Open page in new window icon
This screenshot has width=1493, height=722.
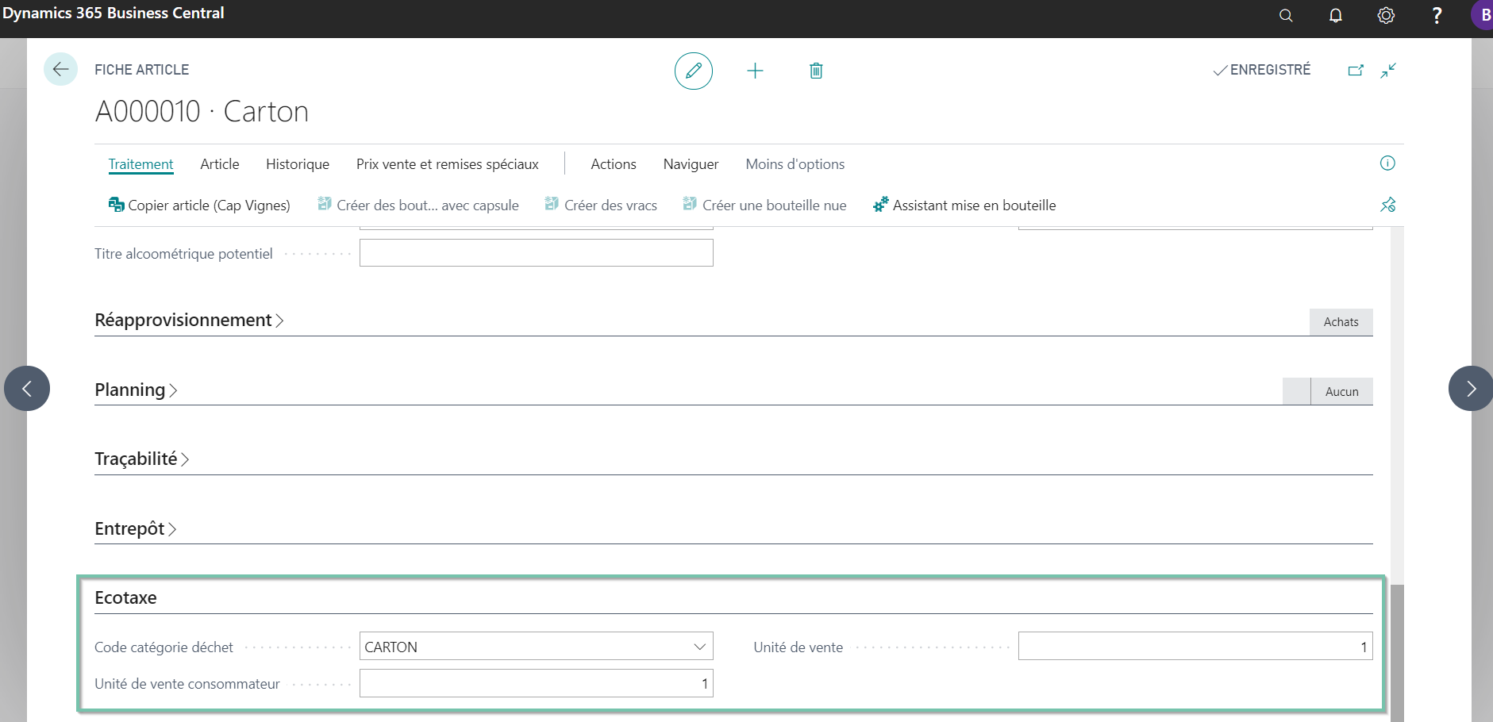[x=1356, y=71]
